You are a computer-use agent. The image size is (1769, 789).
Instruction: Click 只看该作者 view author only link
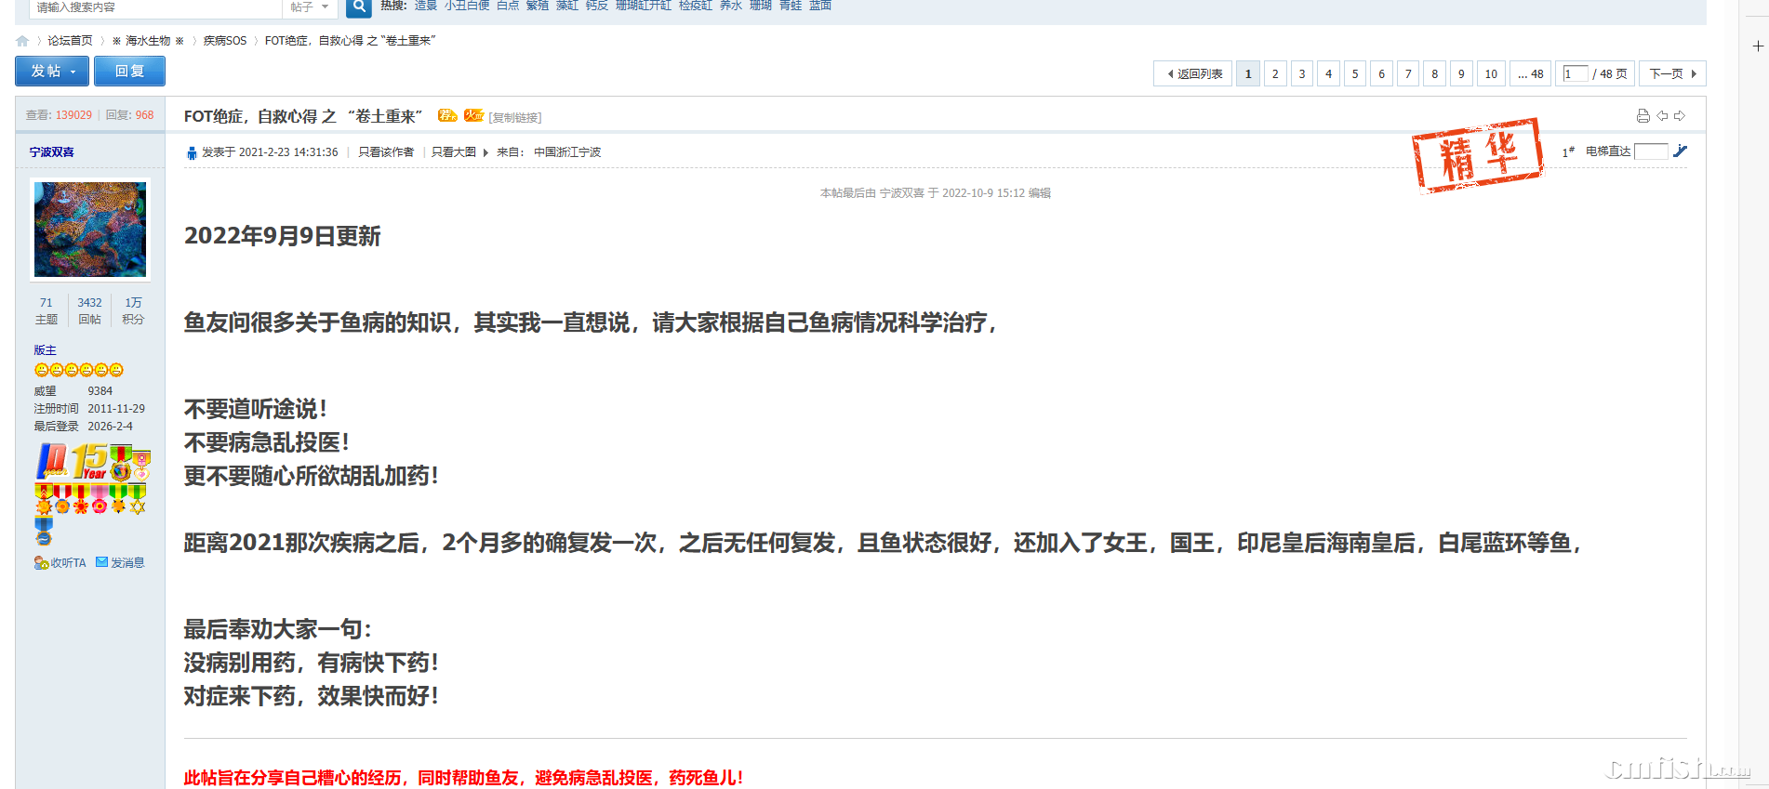386,152
